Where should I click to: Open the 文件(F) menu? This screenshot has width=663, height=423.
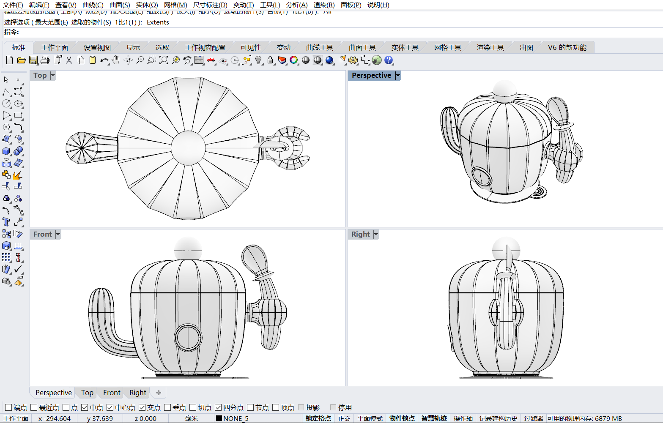13,5
